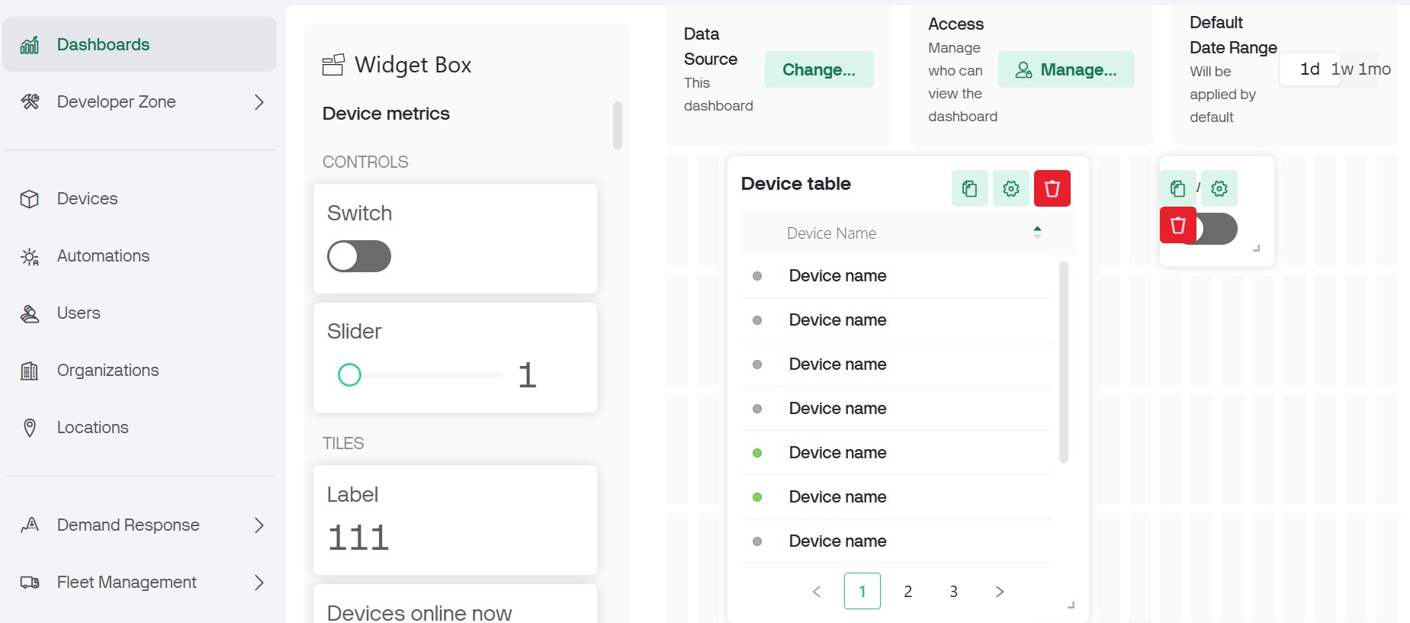Delete the small switch widget
1410x623 pixels.
coord(1178,225)
